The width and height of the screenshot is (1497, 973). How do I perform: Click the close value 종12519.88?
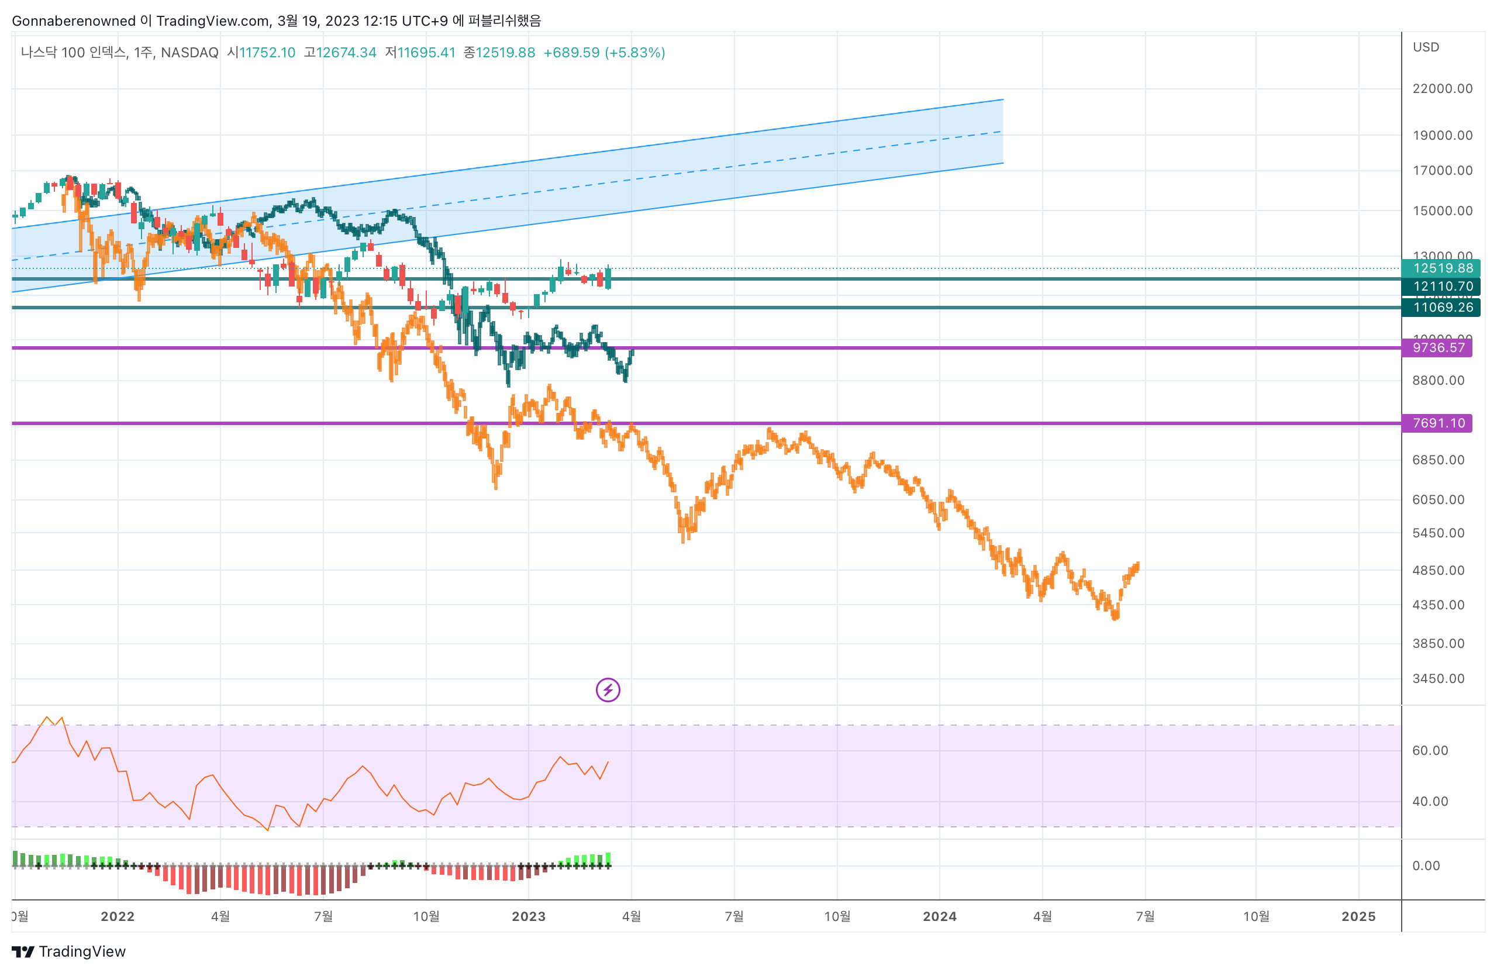(499, 52)
